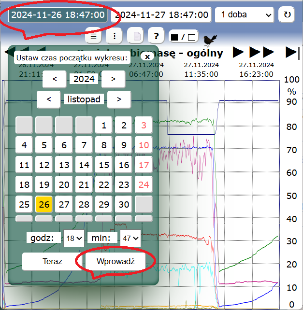Viewport: 303px width, 310px height.
Task: Click the black bird logo icon
Action: tap(209, 39)
